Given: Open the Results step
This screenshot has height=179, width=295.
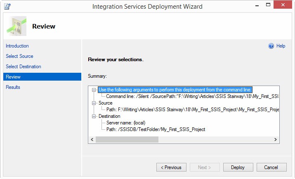Looking at the screenshot, I should 13,87.
